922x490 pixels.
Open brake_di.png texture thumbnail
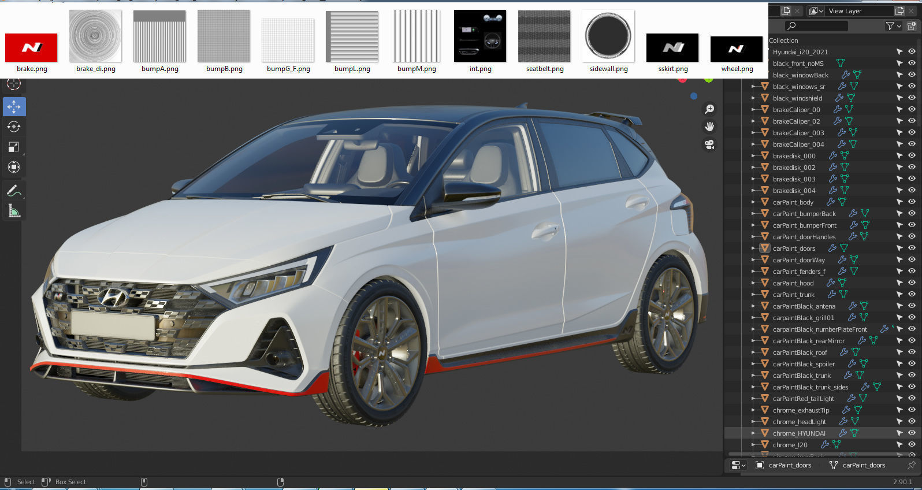(x=95, y=36)
